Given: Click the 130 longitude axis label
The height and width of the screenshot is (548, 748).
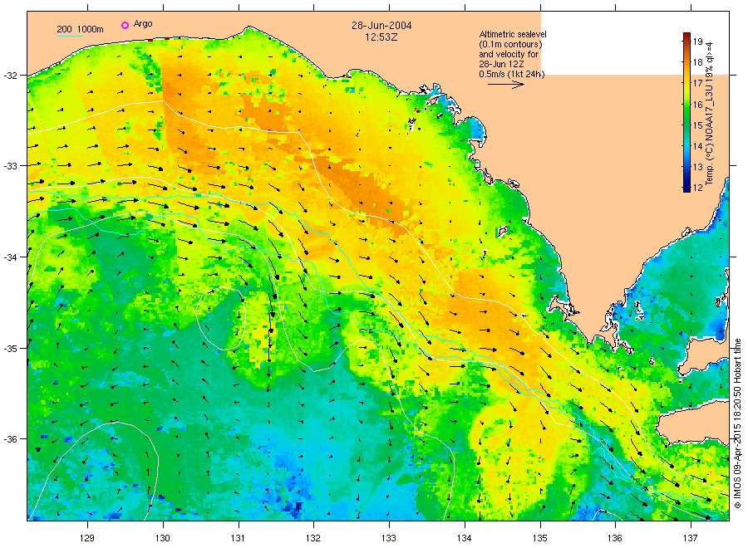Looking at the screenshot, I should tap(163, 538).
